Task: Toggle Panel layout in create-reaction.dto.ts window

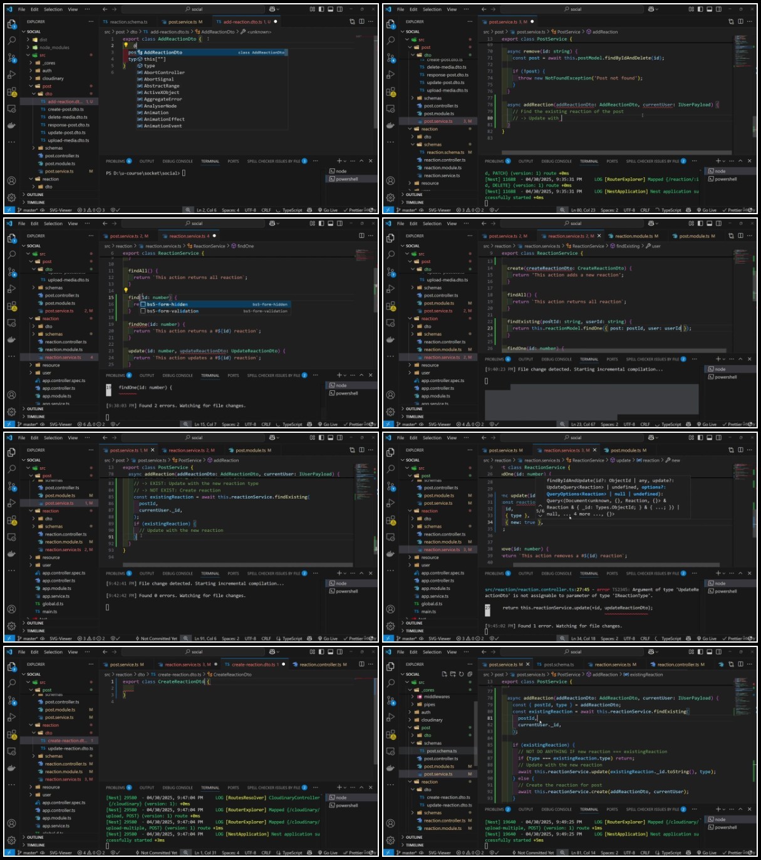Action: (330, 652)
